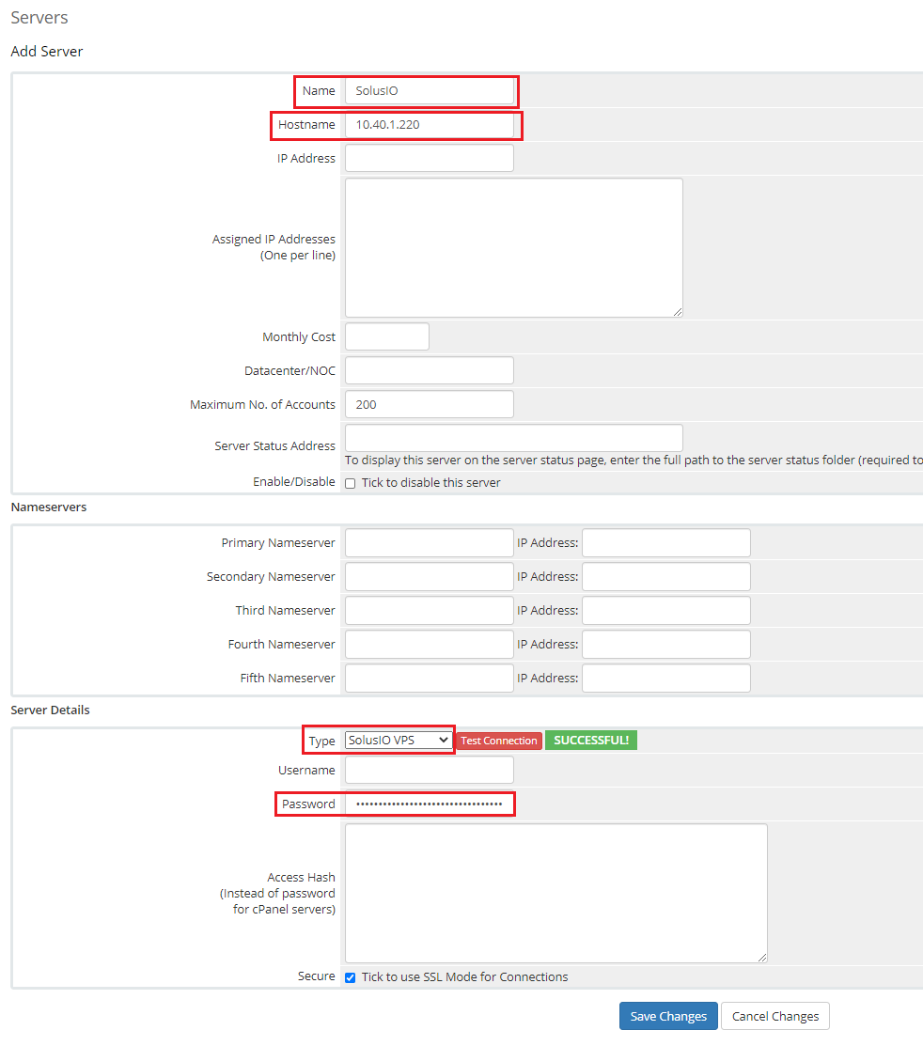Click the Assigned IP Addresses text area
This screenshot has width=923, height=1046.
point(513,247)
